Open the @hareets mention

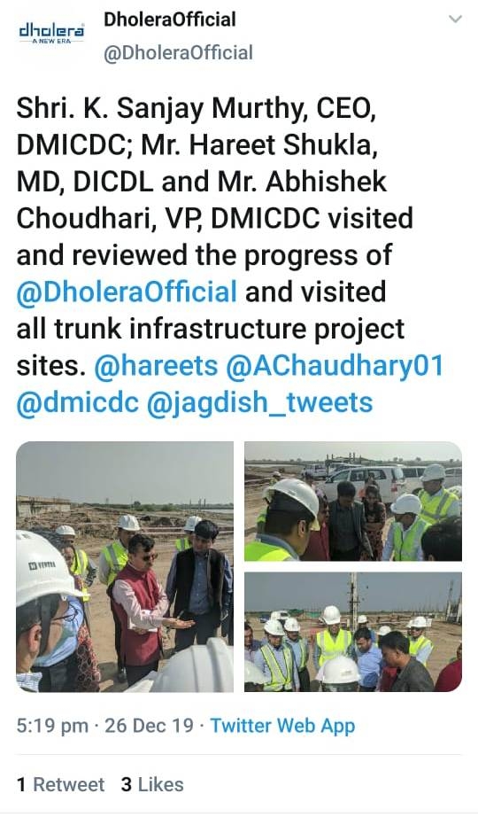click(156, 366)
